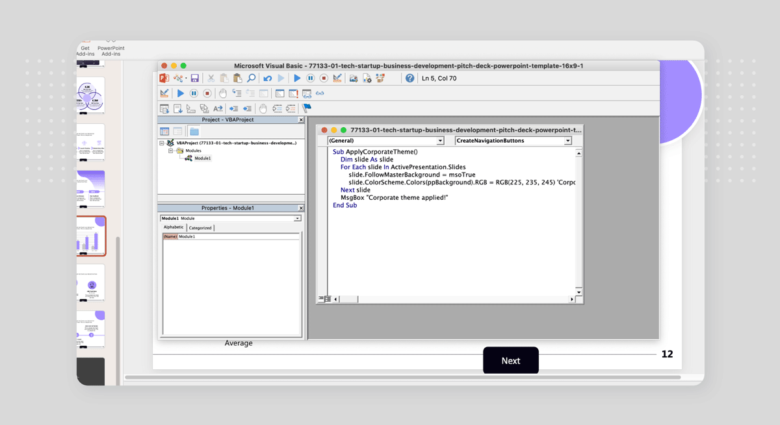
Task: Click the (Name) property value field
Action: (x=239, y=237)
